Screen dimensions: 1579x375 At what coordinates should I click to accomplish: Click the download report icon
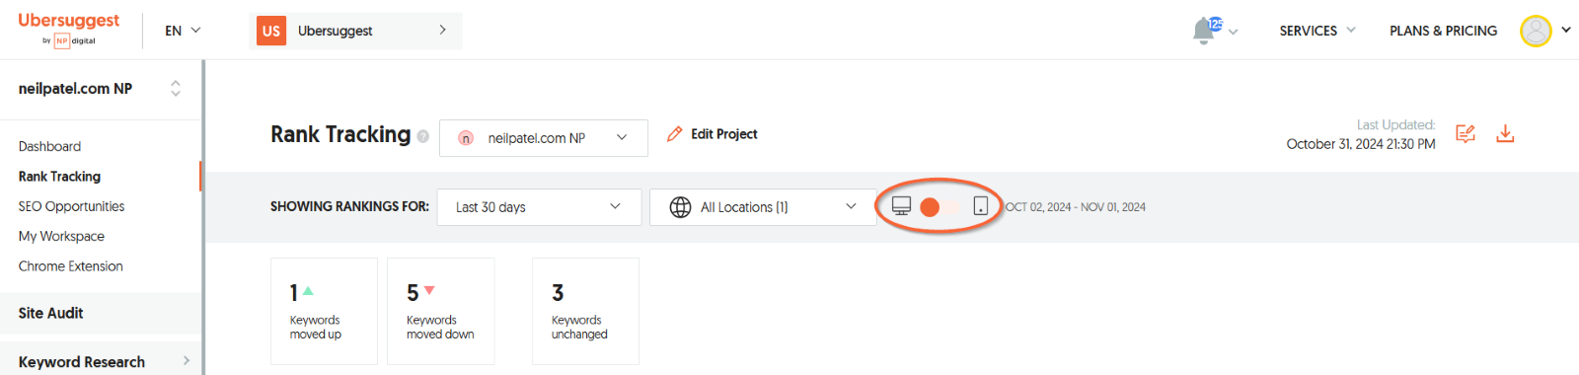point(1505,133)
